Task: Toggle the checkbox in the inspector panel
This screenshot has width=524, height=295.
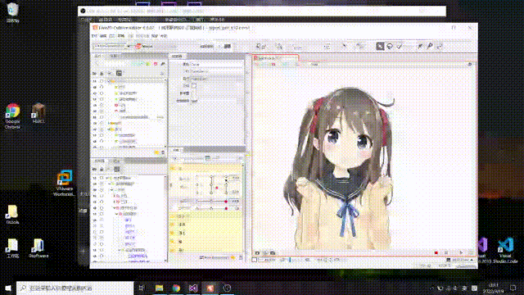Action: (x=194, y=85)
